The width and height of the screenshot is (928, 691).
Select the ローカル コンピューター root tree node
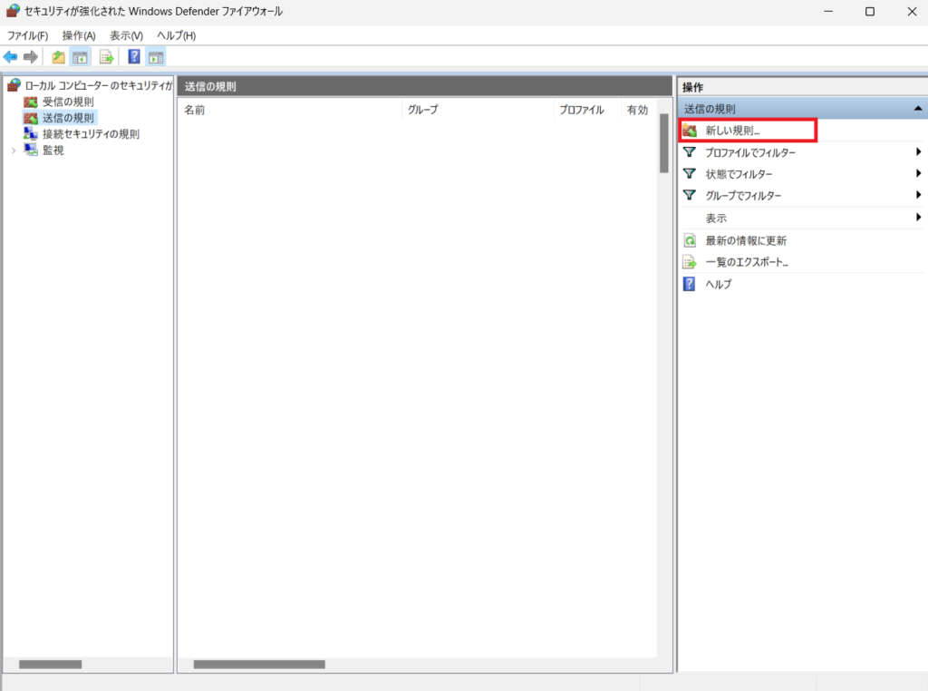click(x=90, y=85)
